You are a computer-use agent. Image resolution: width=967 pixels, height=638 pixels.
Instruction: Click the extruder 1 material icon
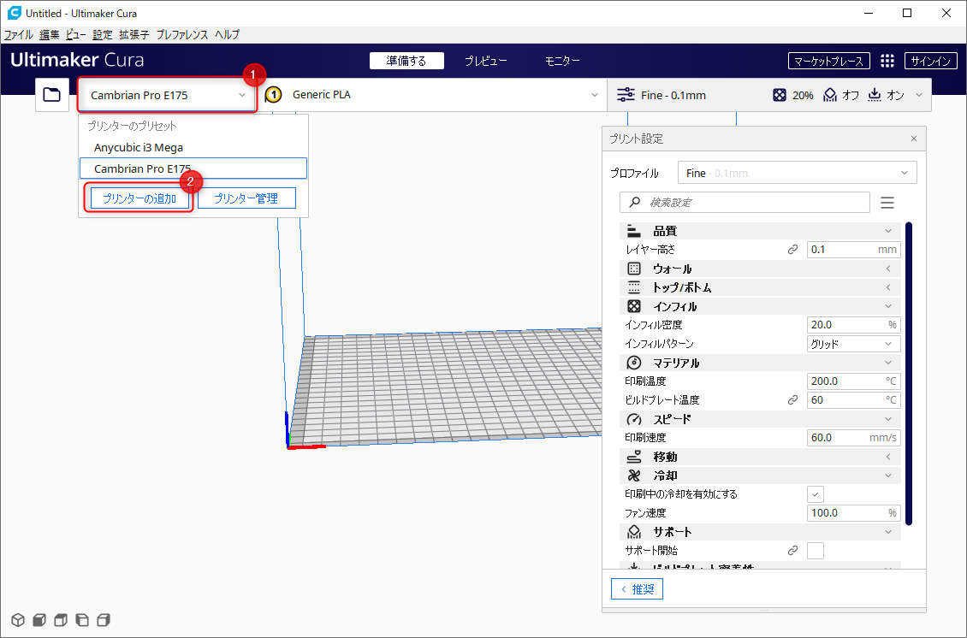(273, 95)
